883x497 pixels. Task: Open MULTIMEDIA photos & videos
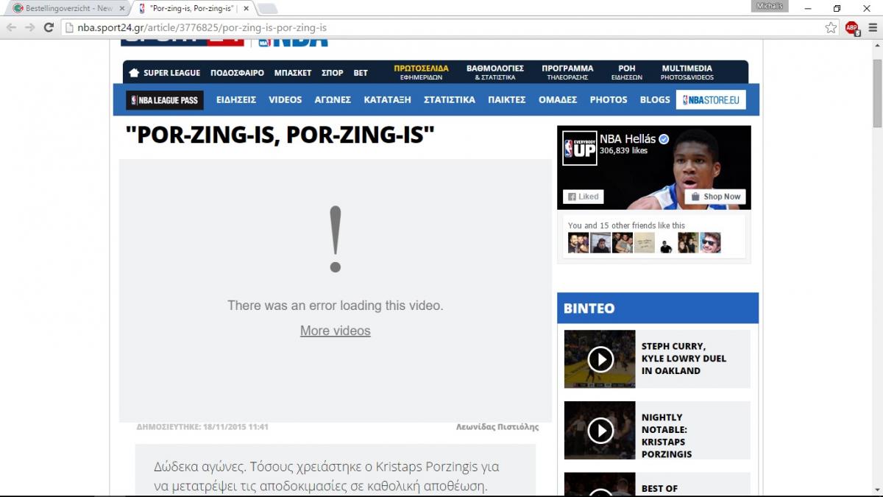[687, 72]
